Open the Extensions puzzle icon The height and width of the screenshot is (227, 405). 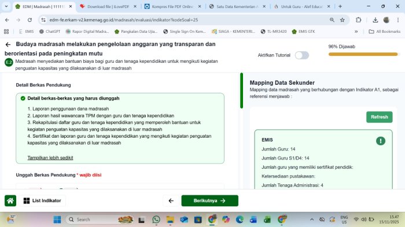358,20
